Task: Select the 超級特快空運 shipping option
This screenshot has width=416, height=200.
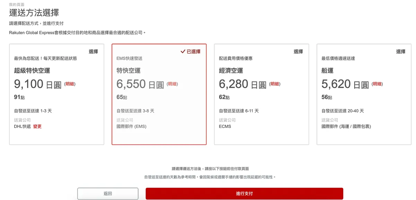Action: pos(93,52)
